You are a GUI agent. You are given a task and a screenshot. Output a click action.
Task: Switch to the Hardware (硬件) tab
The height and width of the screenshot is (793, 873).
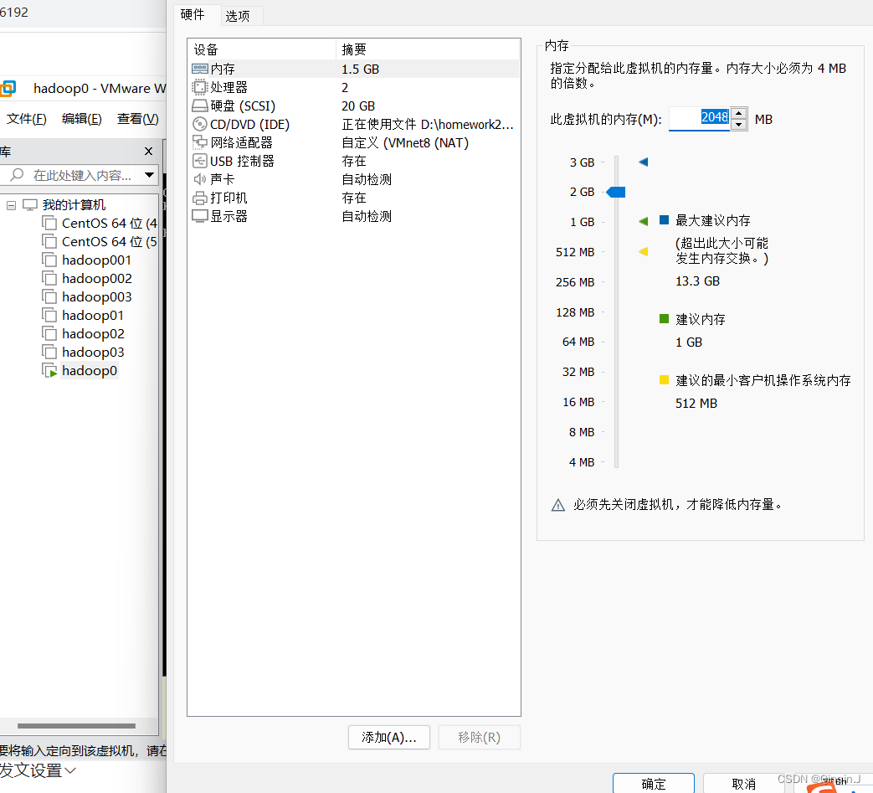pyautogui.click(x=193, y=14)
